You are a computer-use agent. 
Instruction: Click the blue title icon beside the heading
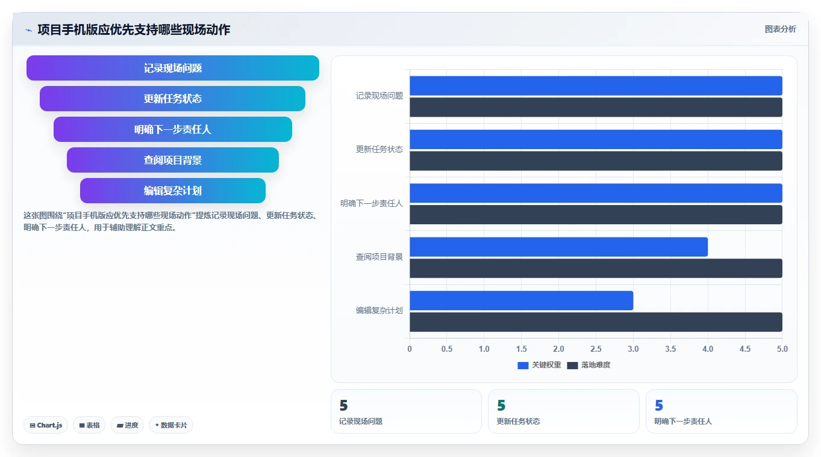[28, 30]
